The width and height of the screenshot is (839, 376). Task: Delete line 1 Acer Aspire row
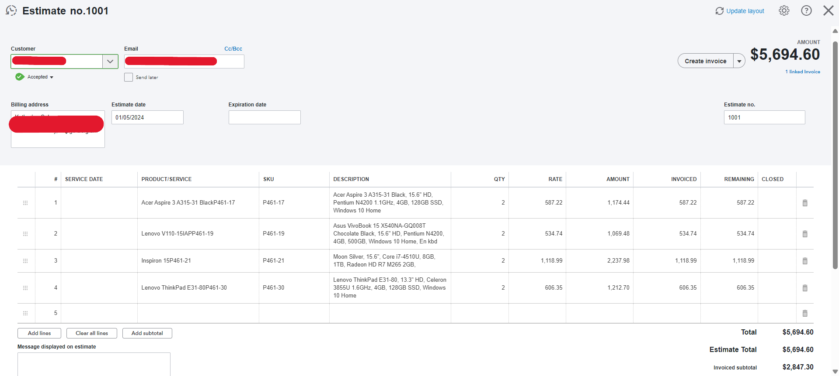tap(804, 203)
